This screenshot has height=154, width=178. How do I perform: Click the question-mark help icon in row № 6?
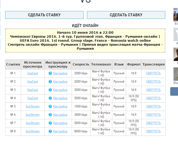[x=50, y=115]
